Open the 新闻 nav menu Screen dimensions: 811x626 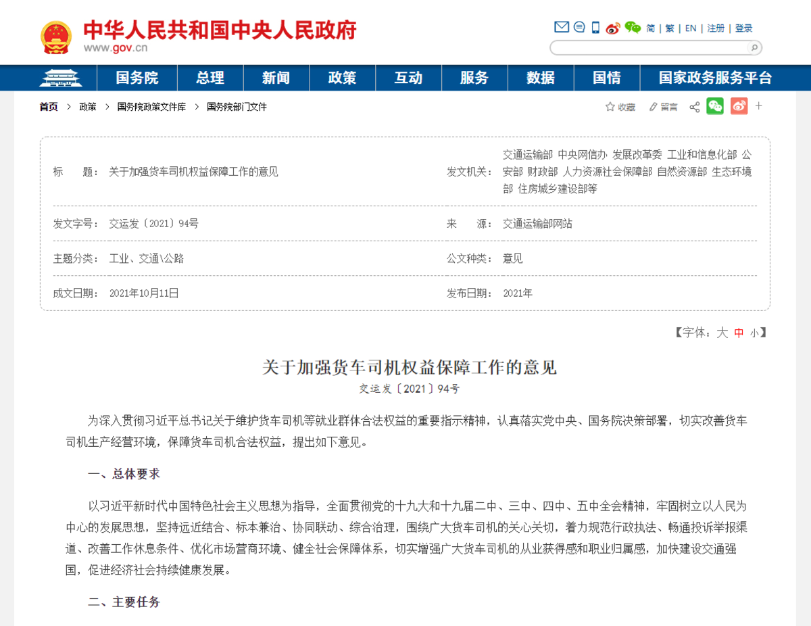coord(276,78)
